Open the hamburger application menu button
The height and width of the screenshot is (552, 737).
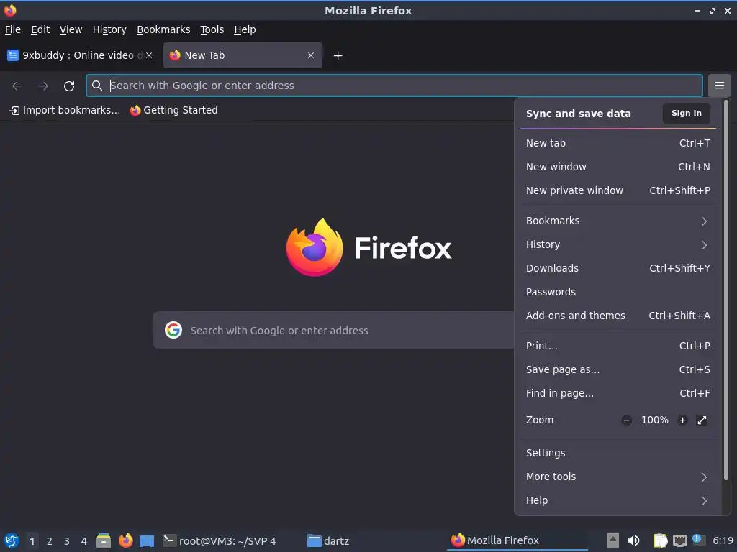click(x=719, y=86)
